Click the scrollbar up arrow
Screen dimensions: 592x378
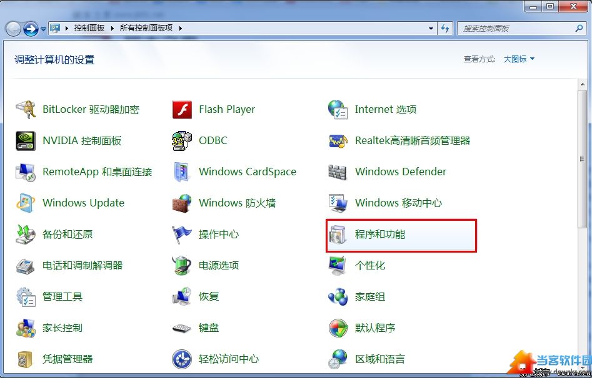coord(582,84)
